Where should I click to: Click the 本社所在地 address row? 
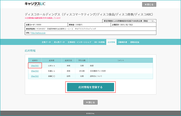(90, 29)
